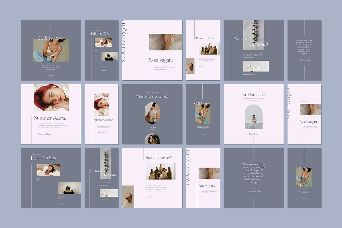Click the 'FAVORITE FIND' label

point(152,92)
